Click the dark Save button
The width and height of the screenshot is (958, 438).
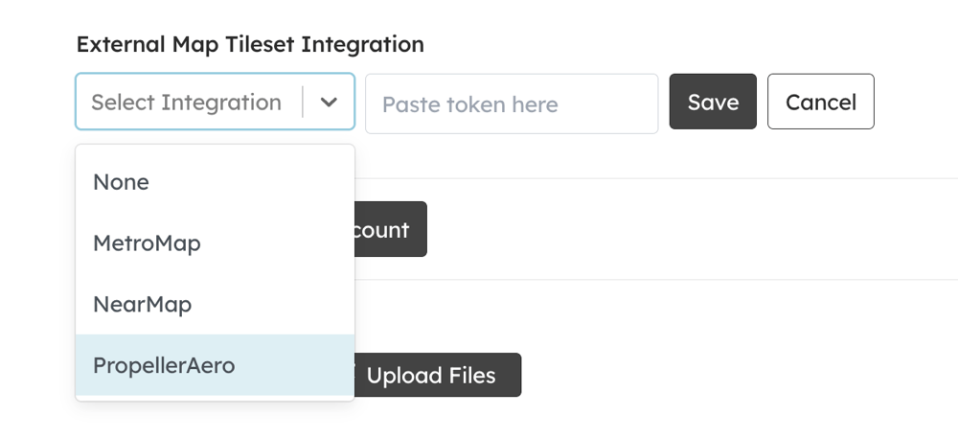point(713,102)
